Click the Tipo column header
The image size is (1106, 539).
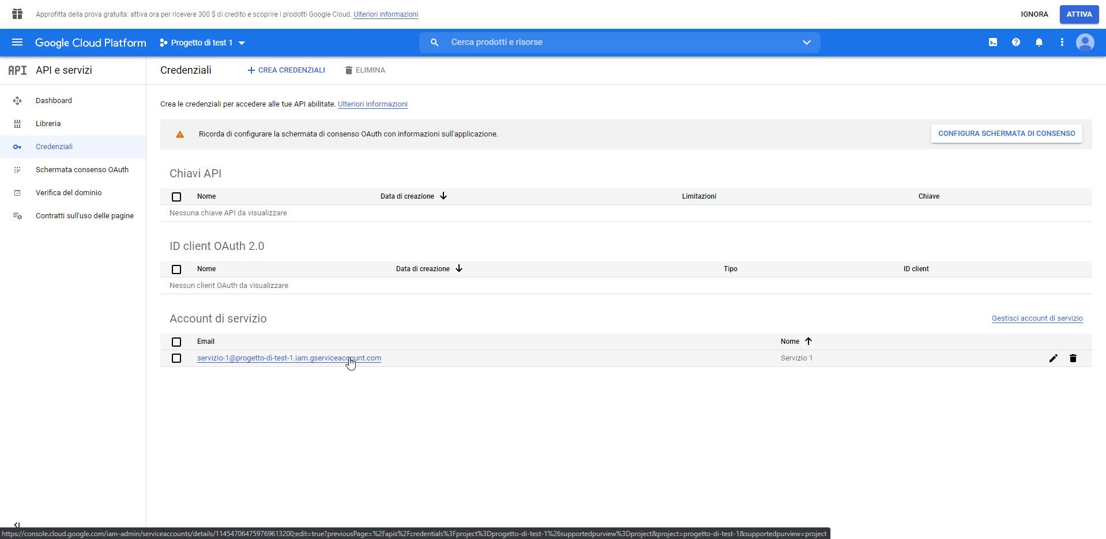(x=731, y=269)
